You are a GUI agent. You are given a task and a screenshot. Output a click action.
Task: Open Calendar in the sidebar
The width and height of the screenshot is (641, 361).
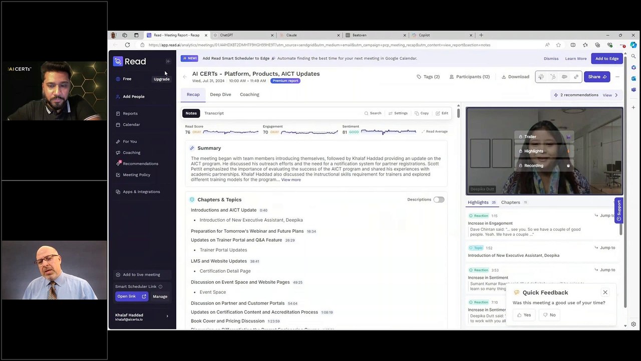131,124
